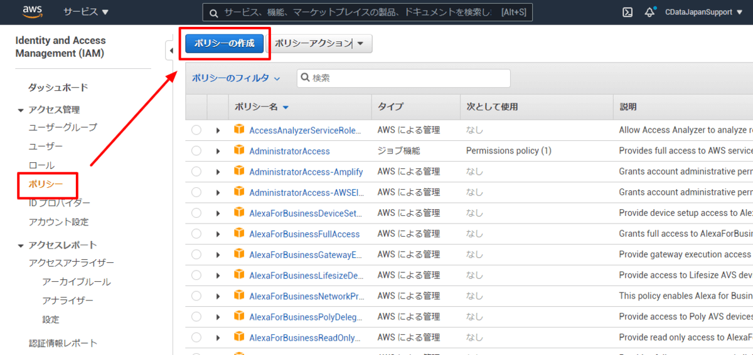This screenshot has width=753, height=355.
Task: Open アカウント設定 in the sidebar
Action: [58, 222]
